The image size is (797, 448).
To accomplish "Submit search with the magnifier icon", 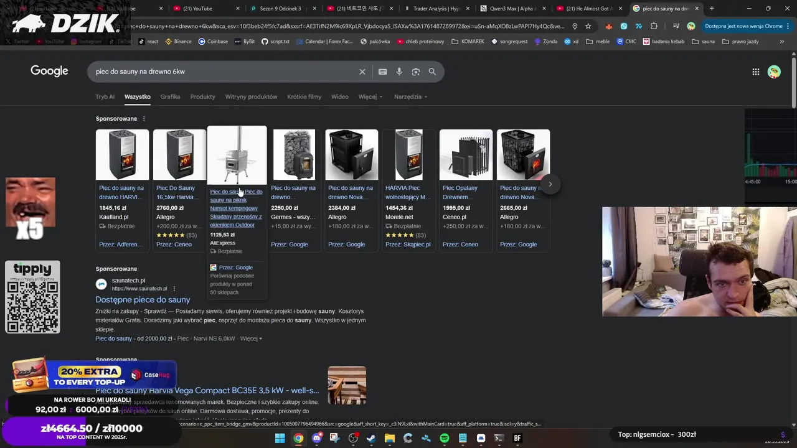I will [x=432, y=72].
